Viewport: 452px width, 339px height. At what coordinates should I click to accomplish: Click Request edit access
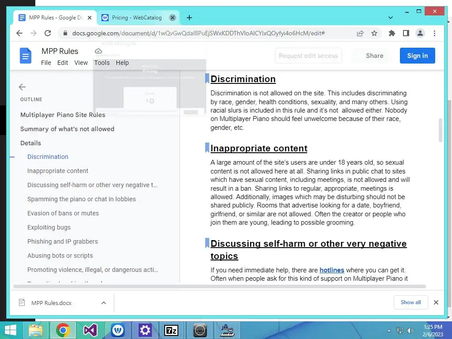[308, 56]
